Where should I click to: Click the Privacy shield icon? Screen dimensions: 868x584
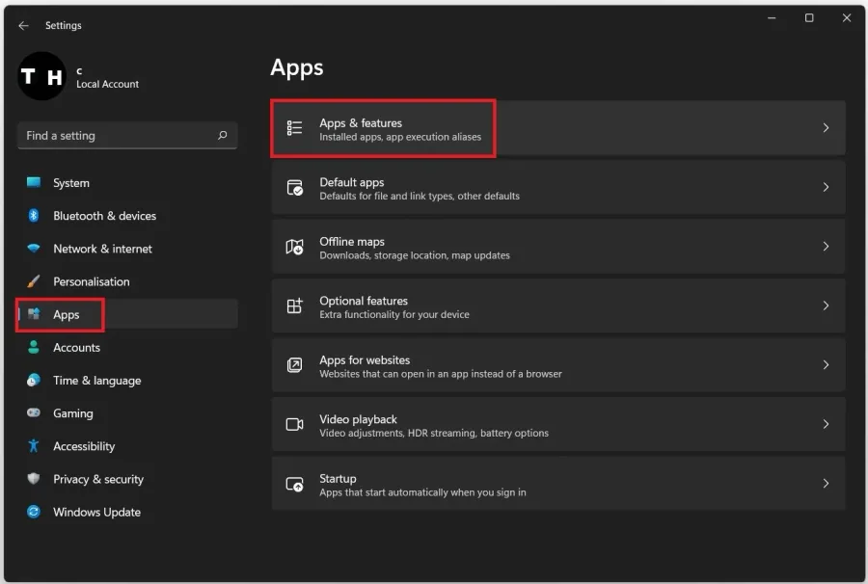click(x=34, y=478)
